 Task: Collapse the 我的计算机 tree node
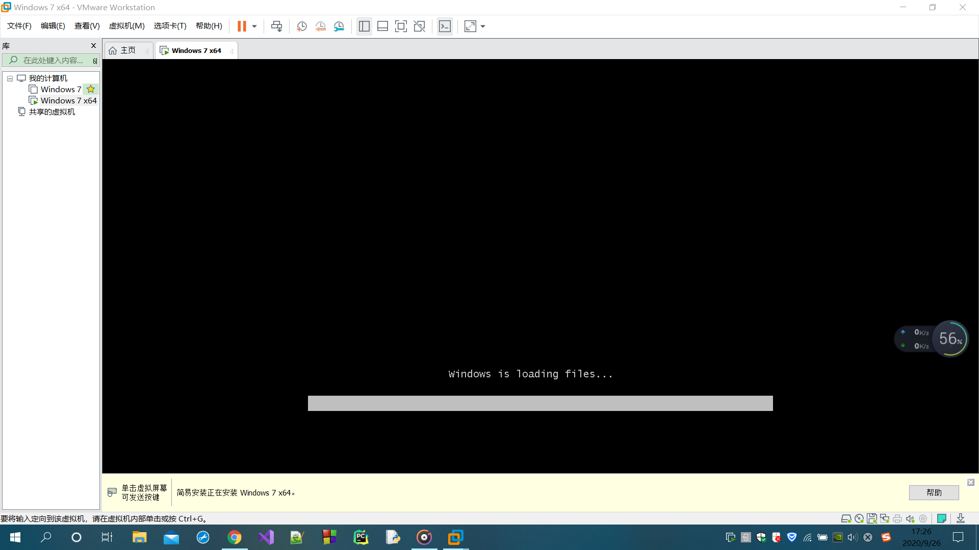point(10,78)
